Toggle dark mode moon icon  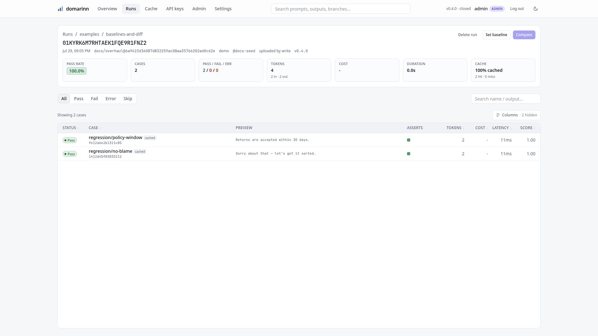click(536, 9)
